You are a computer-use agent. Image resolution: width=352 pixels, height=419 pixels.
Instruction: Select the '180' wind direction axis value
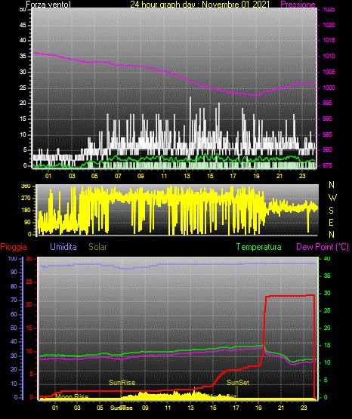point(26,211)
